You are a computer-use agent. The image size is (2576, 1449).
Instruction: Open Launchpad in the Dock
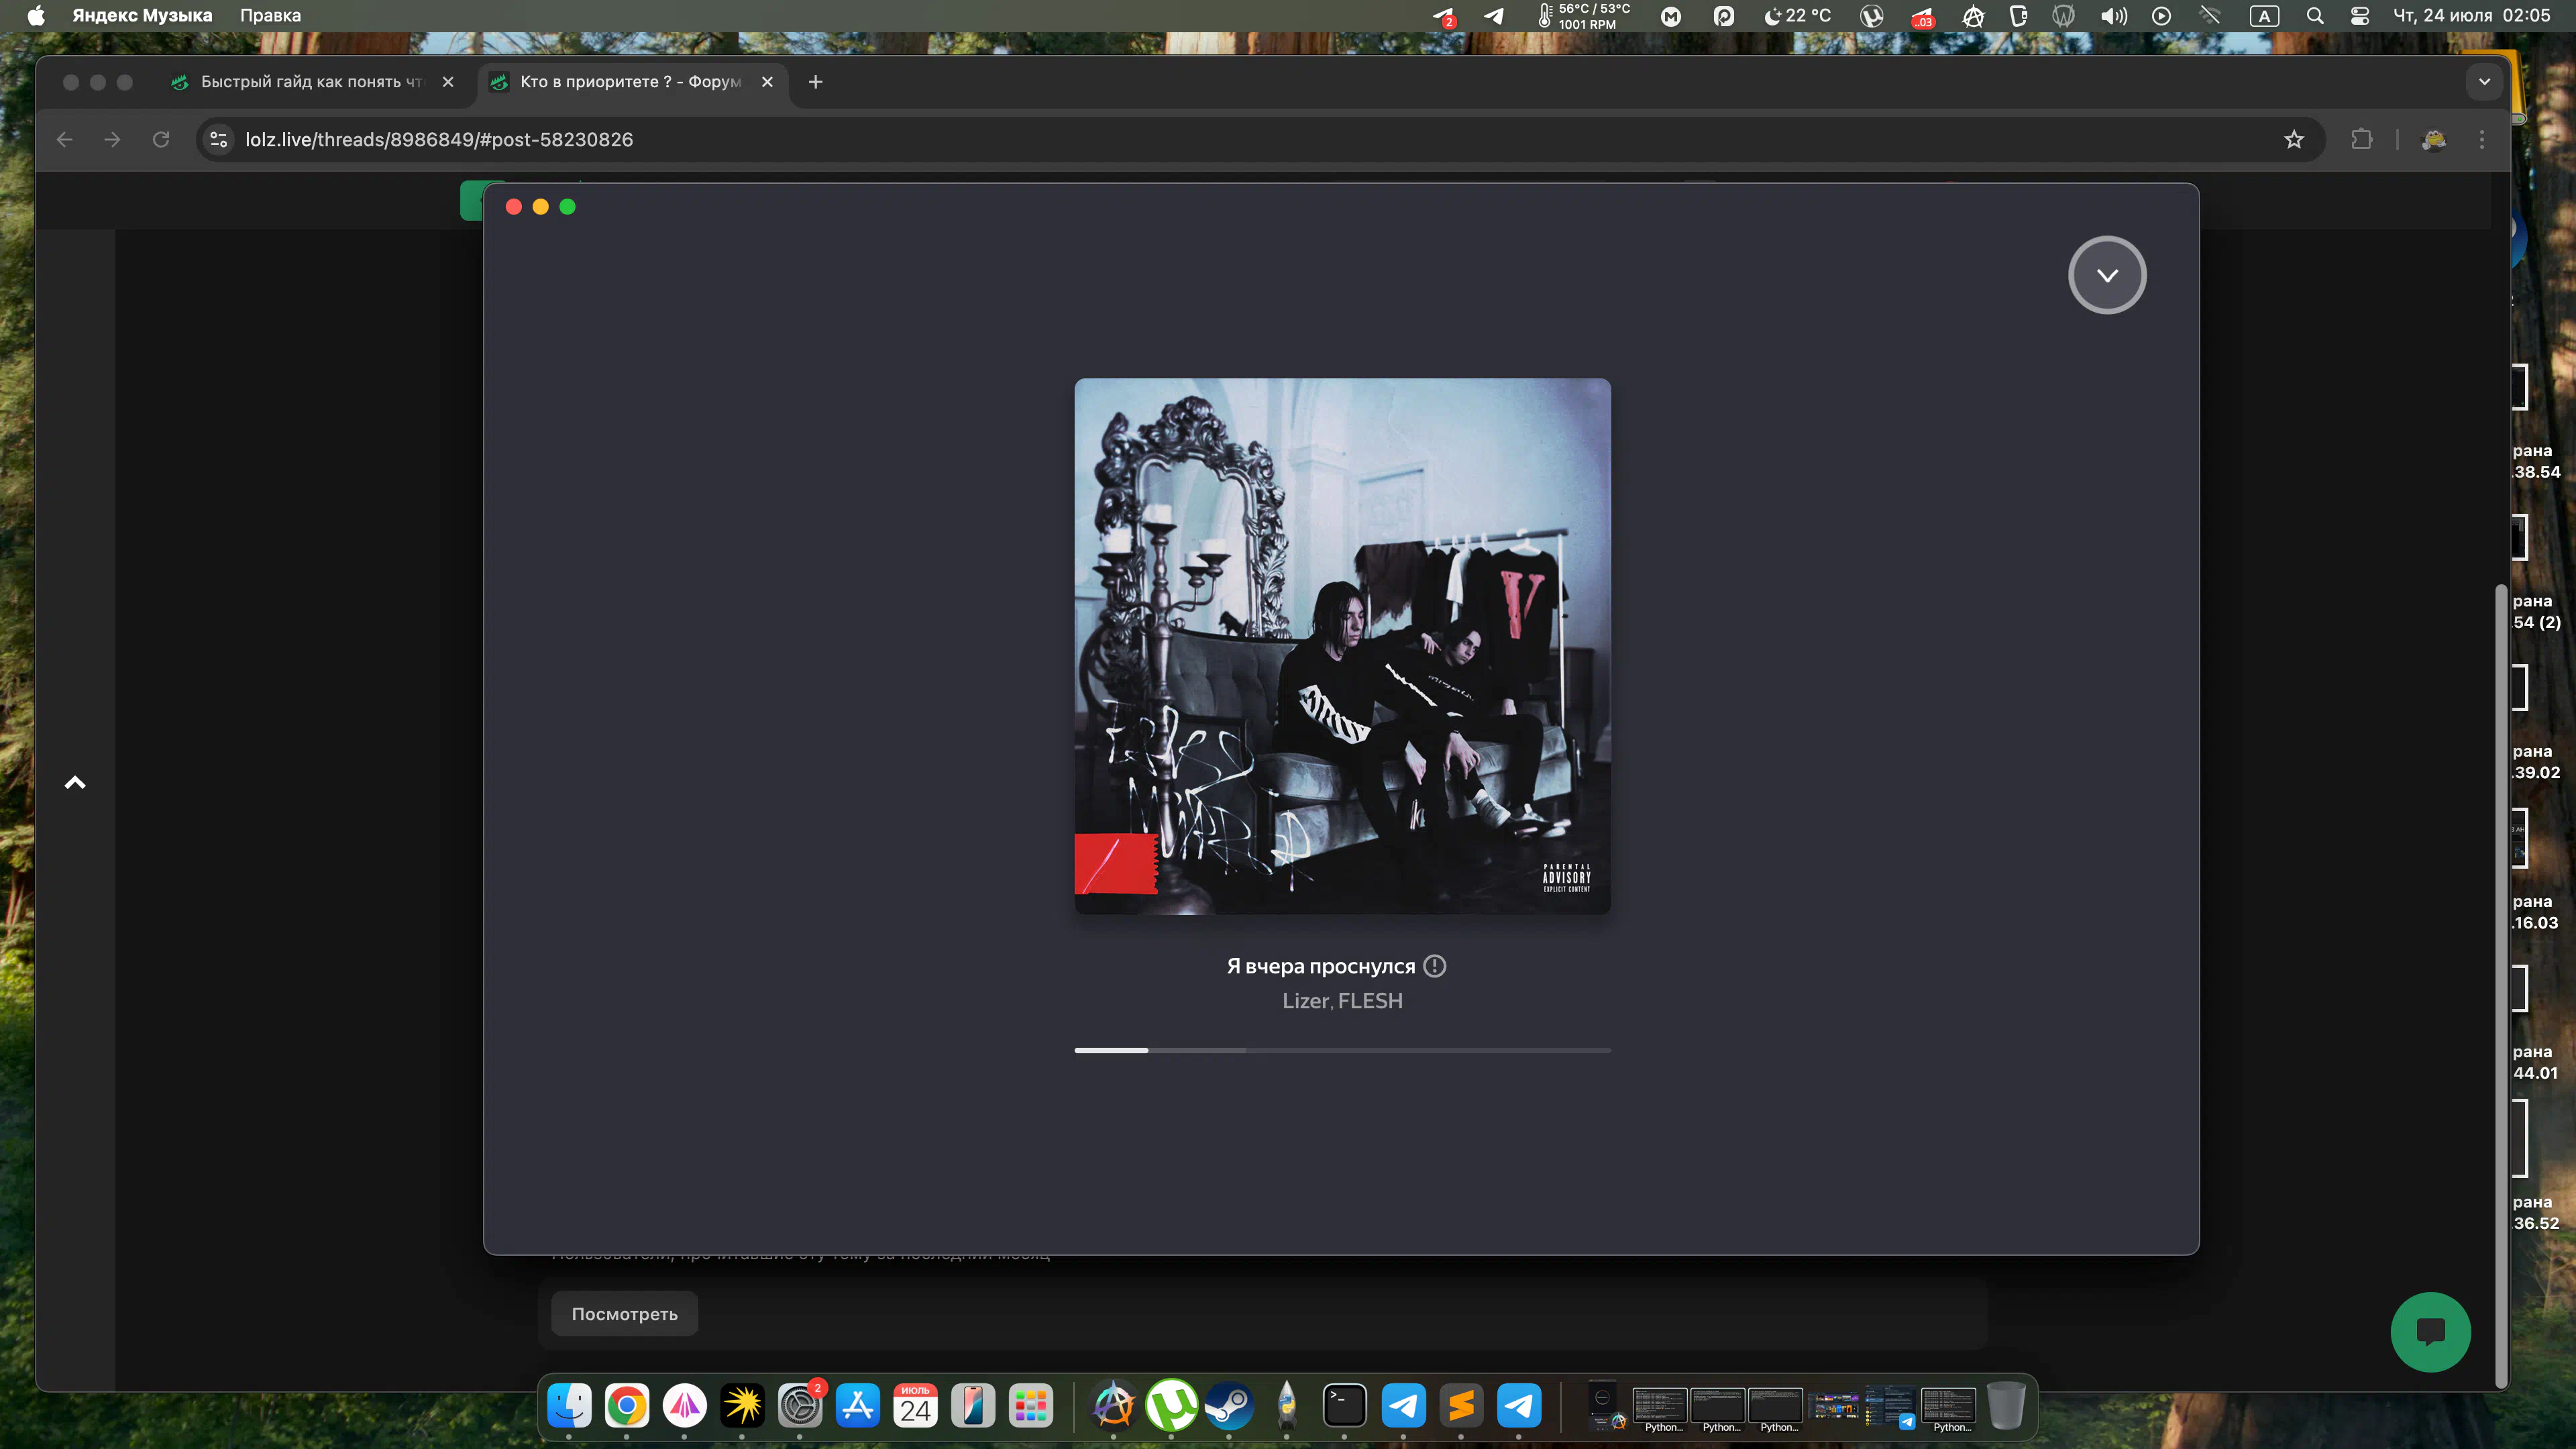click(x=1031, y=1406)
